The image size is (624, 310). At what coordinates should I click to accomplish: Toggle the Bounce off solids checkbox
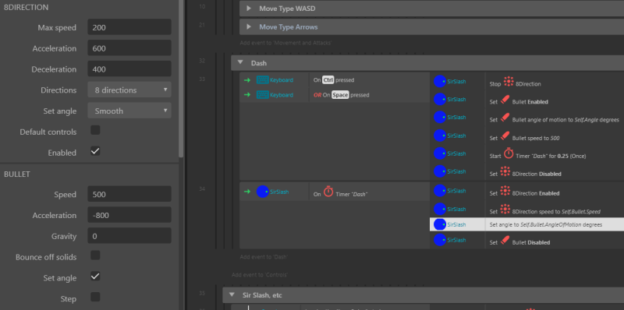(x=95, y=255)
